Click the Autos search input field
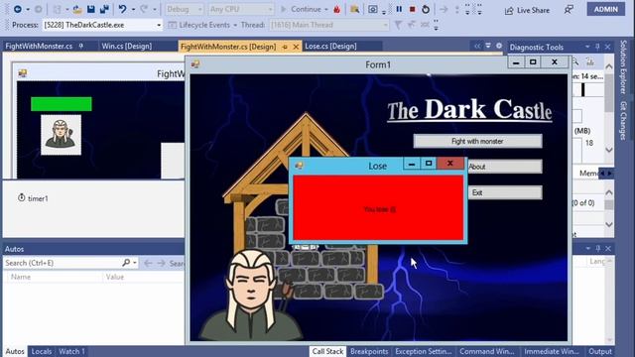 62,263
